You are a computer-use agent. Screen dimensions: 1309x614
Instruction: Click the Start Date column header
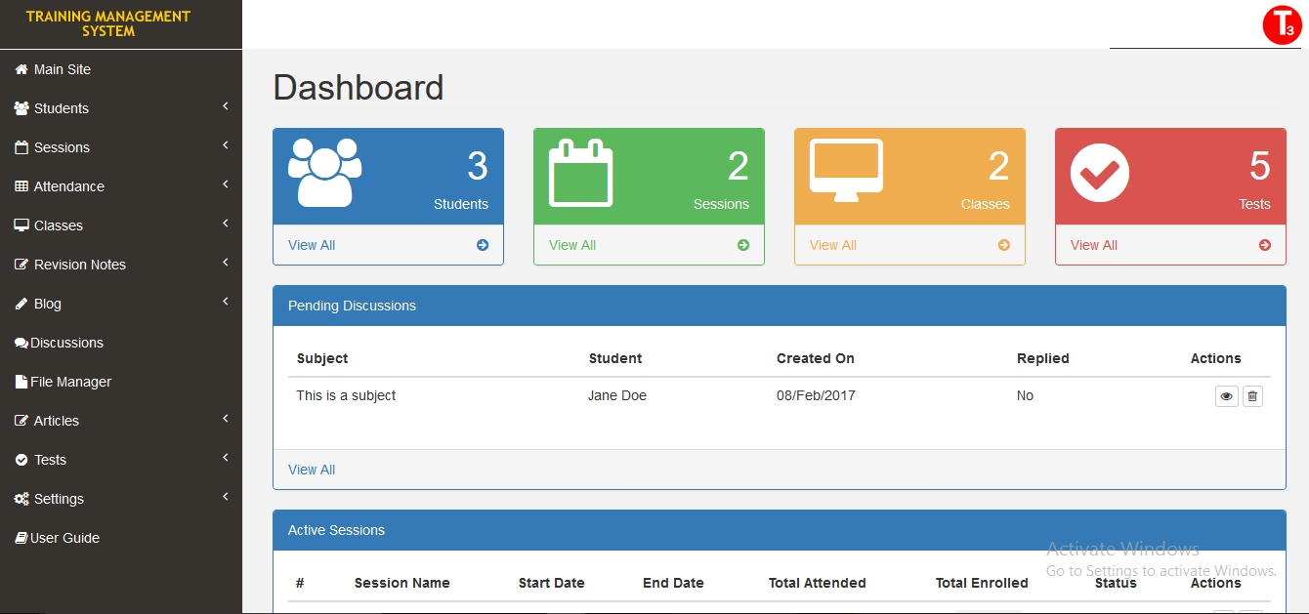(x=552, y=583)
